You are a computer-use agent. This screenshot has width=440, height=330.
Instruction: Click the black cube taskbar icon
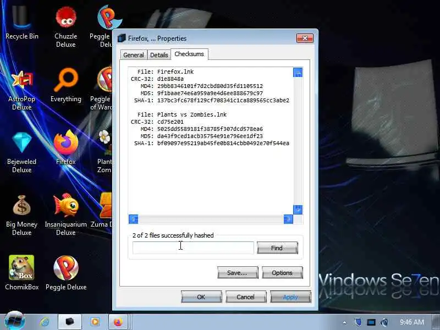(x=70, y=322)
